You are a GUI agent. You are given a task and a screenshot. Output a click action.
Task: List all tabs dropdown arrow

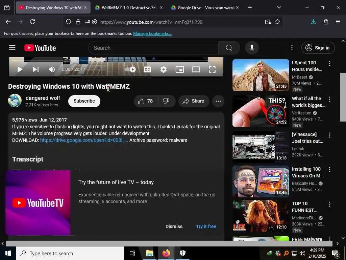point(279,7)
